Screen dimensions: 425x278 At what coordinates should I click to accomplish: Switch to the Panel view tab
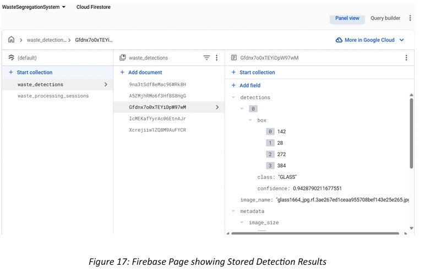click(347, 18)
